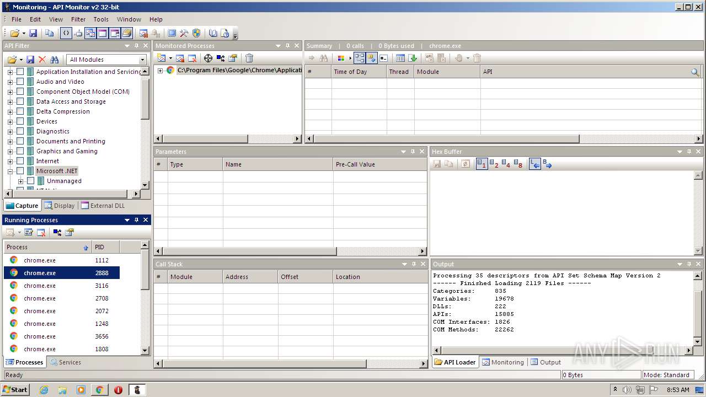Select the 1-byte view in Hex Buffer
The image size is (706, 397).
482,164
